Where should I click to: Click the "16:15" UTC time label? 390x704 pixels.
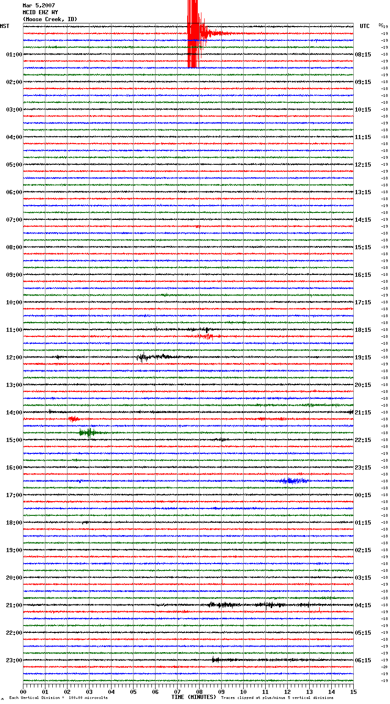click(363, 275)
